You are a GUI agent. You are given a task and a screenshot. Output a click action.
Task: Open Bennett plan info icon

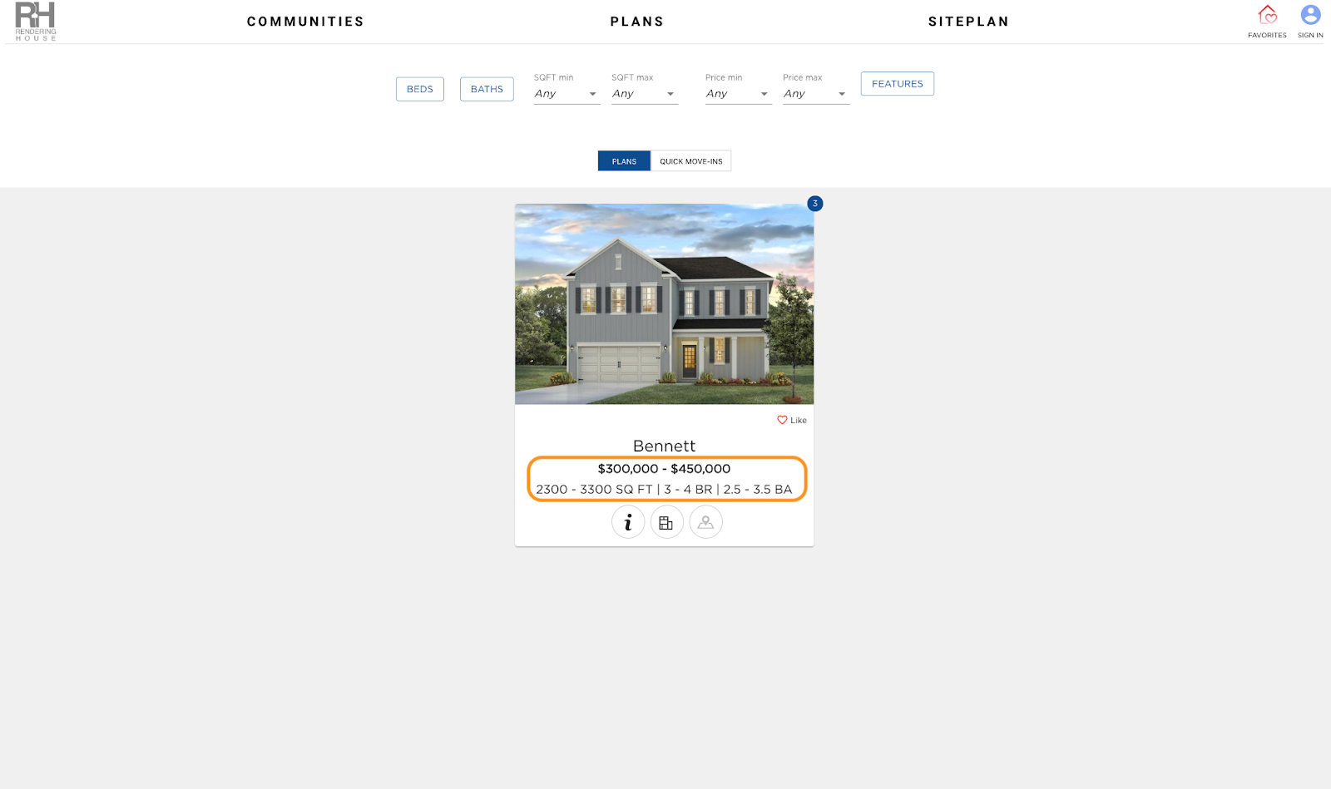tap(628, 522)
